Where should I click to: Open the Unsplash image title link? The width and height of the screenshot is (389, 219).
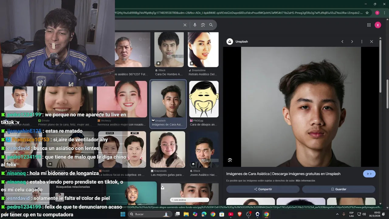(x=283, y=174)
